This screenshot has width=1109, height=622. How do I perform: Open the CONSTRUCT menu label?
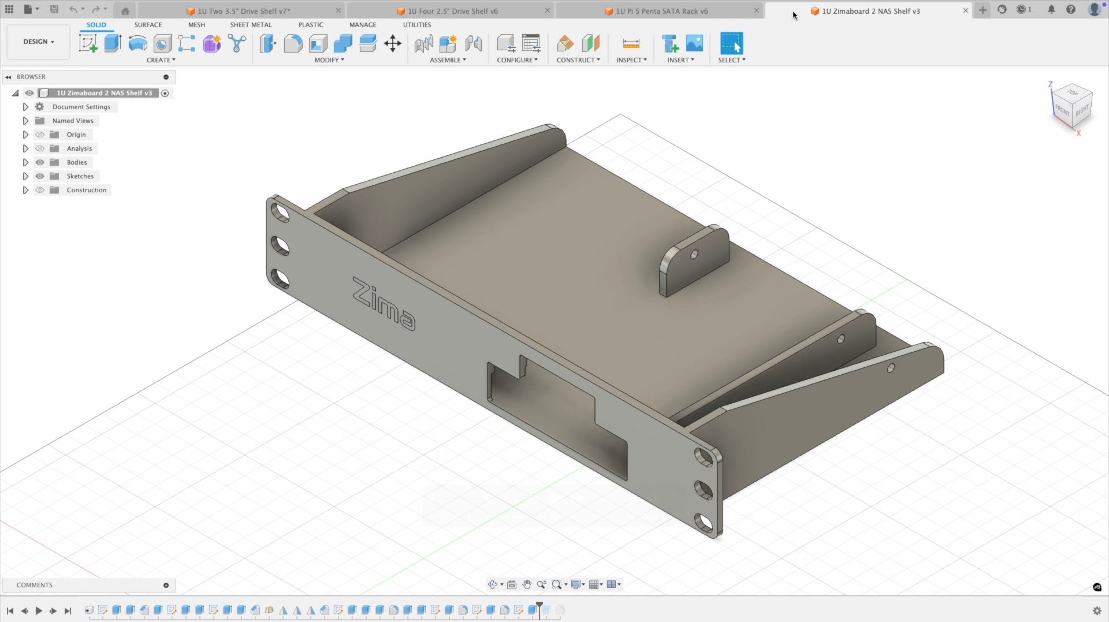point(578,60)
